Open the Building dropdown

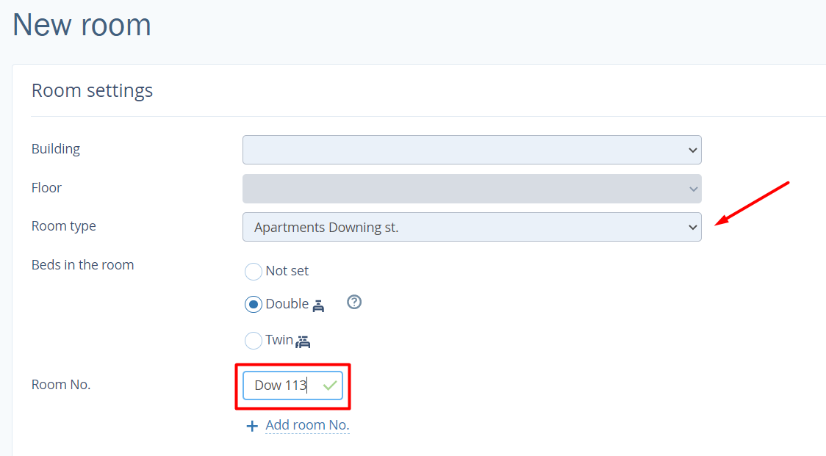[472, 150]
